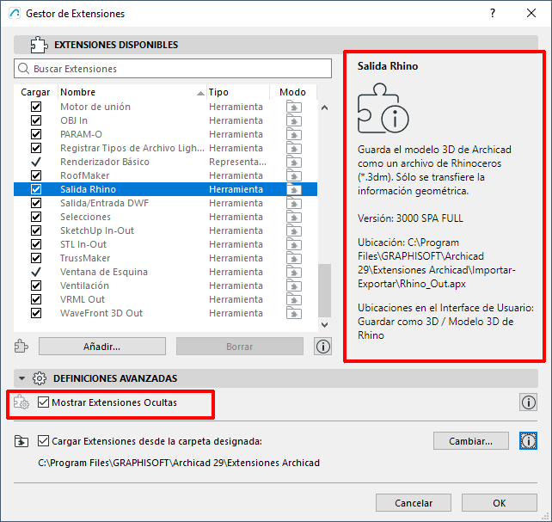Screen dimensions: 552x522
Task: Click the mode folder icon for SketchUp In-Out
Action: tap(294, 230)
